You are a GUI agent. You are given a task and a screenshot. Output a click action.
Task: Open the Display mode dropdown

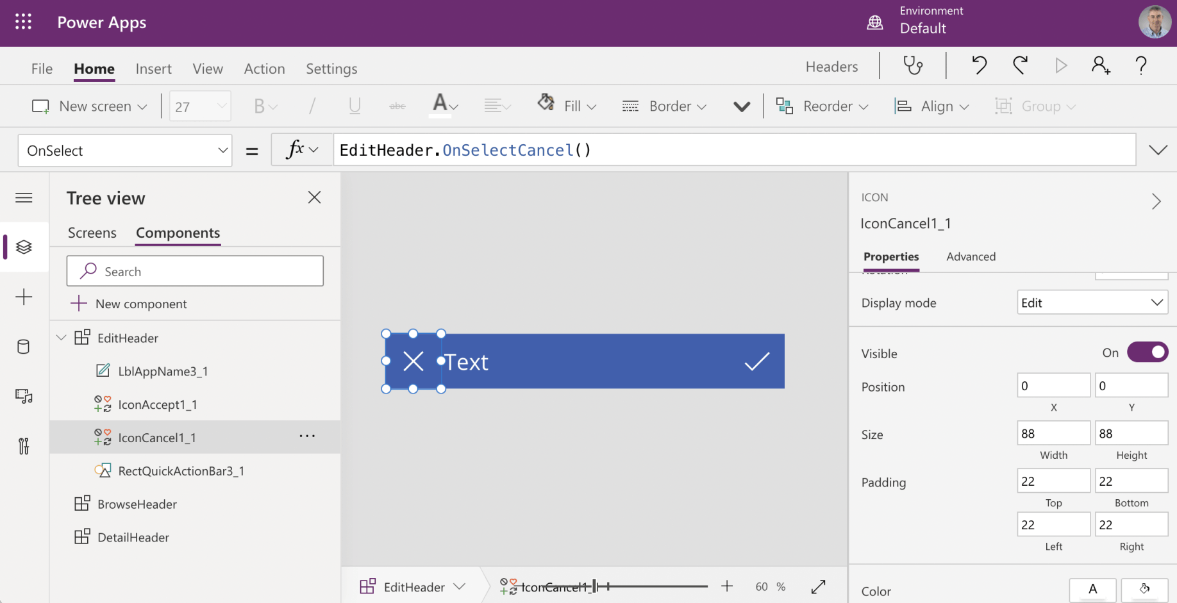coord(1092,302)
